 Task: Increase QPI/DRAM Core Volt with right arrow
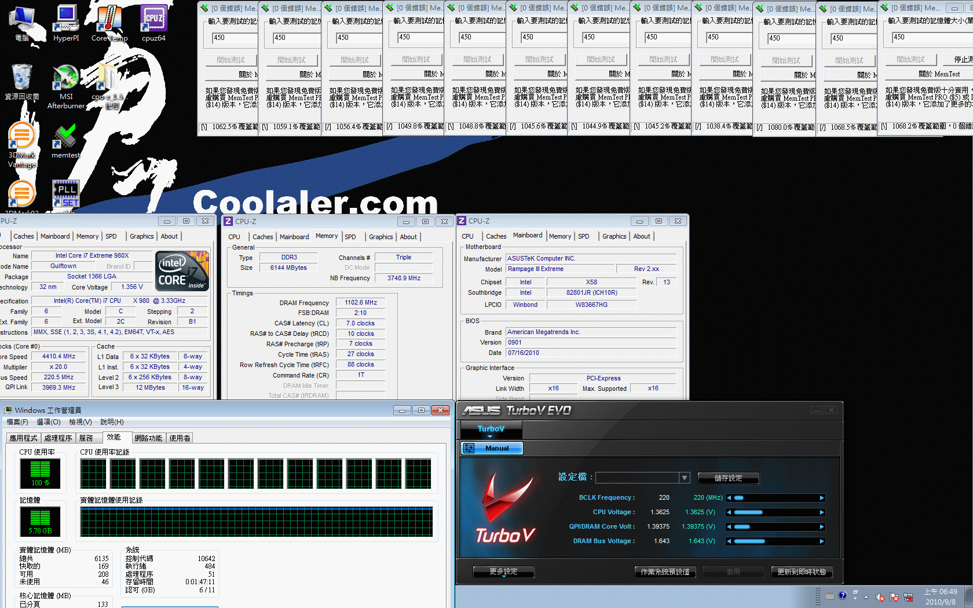(x=822, y=527)
